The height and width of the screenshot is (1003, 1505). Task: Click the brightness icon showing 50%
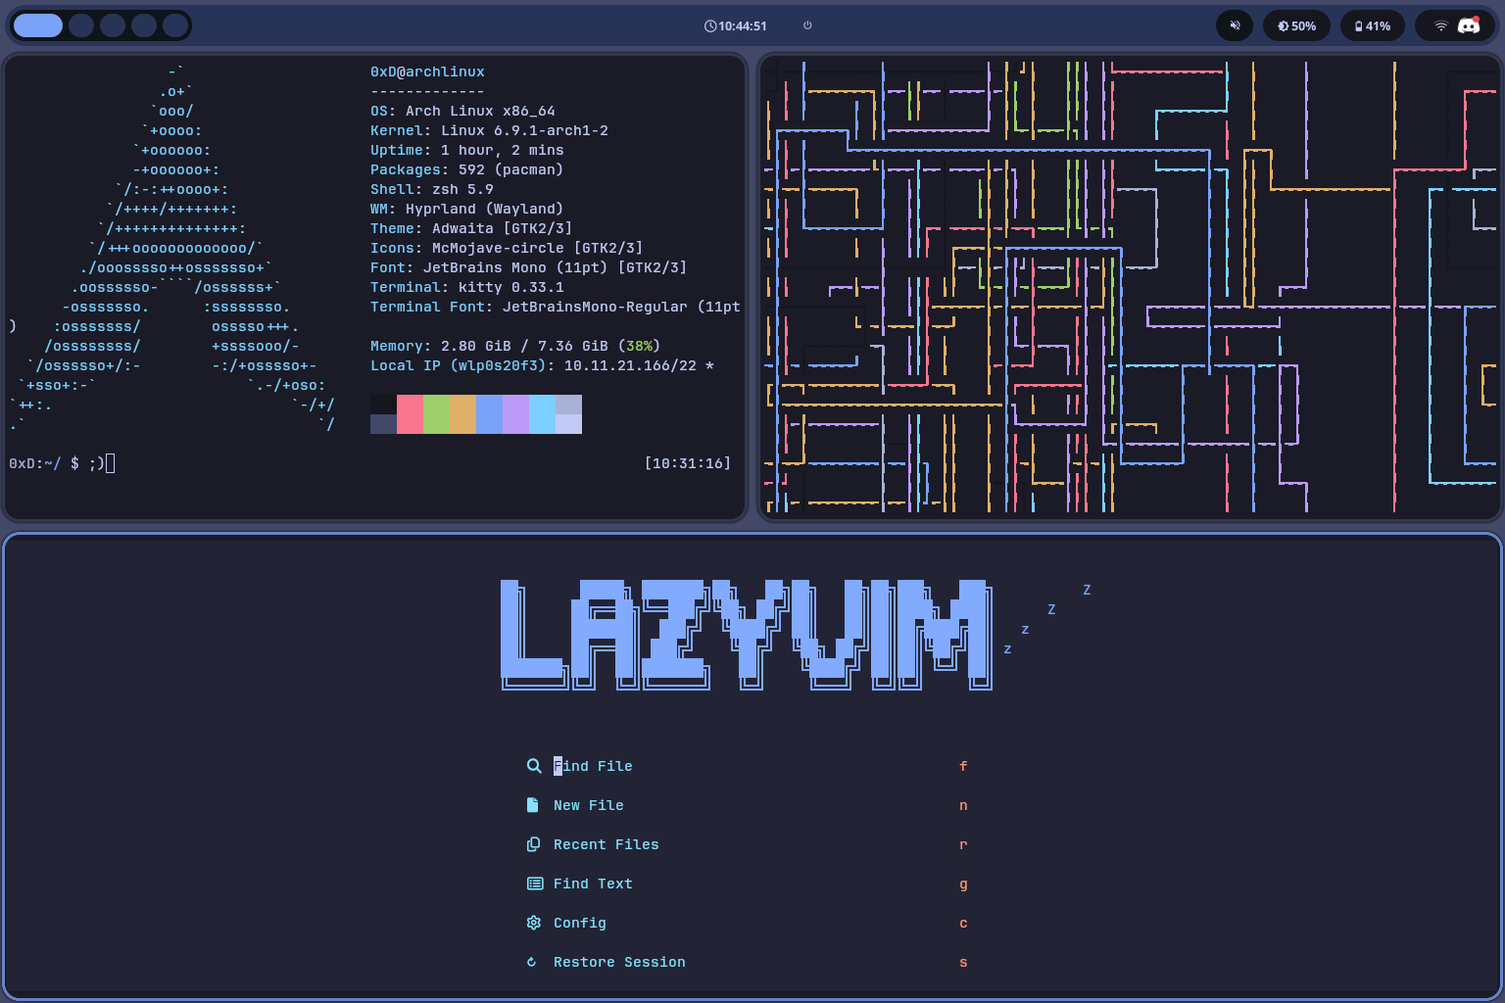[x=1284, y=26]
